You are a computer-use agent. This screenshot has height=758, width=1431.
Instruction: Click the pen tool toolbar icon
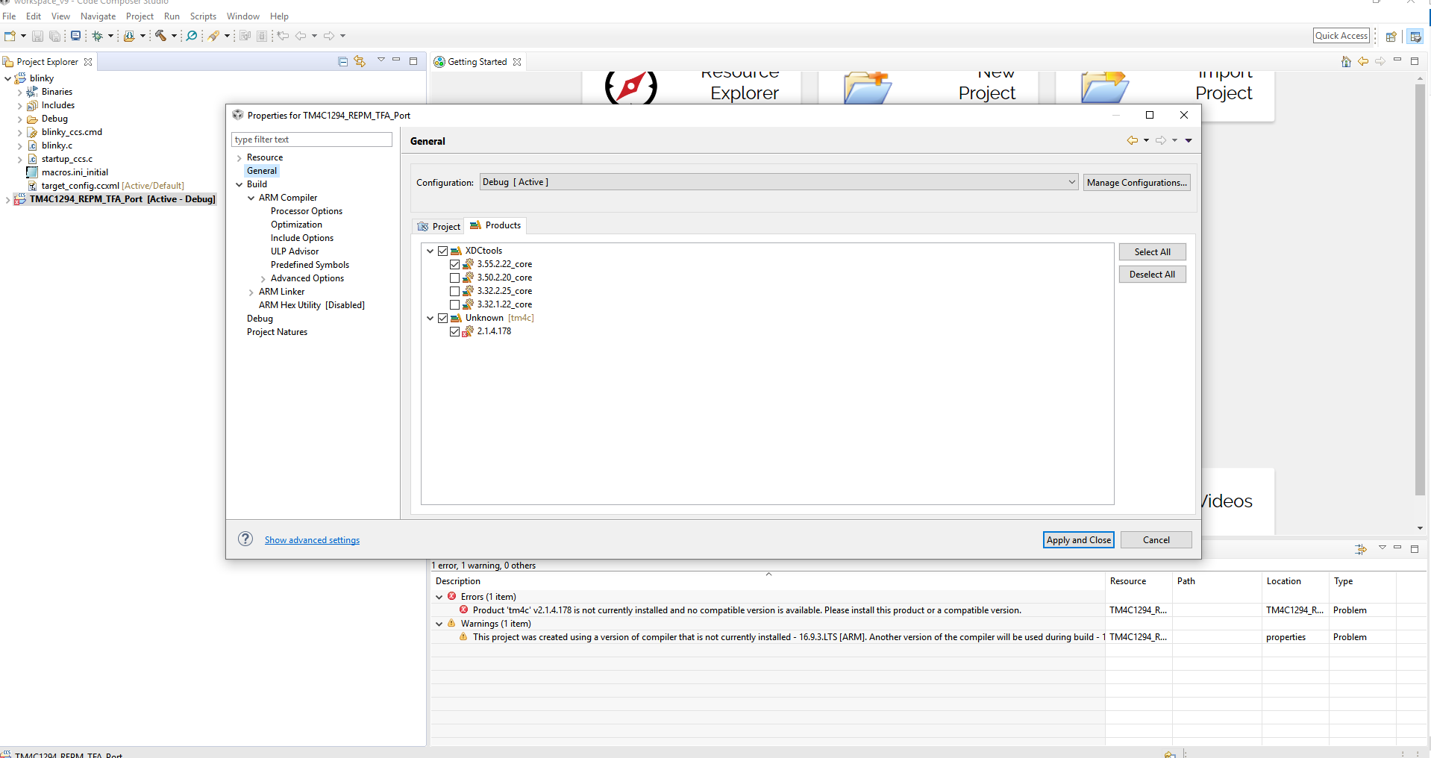pyautogui.click(x=214, y=36)
